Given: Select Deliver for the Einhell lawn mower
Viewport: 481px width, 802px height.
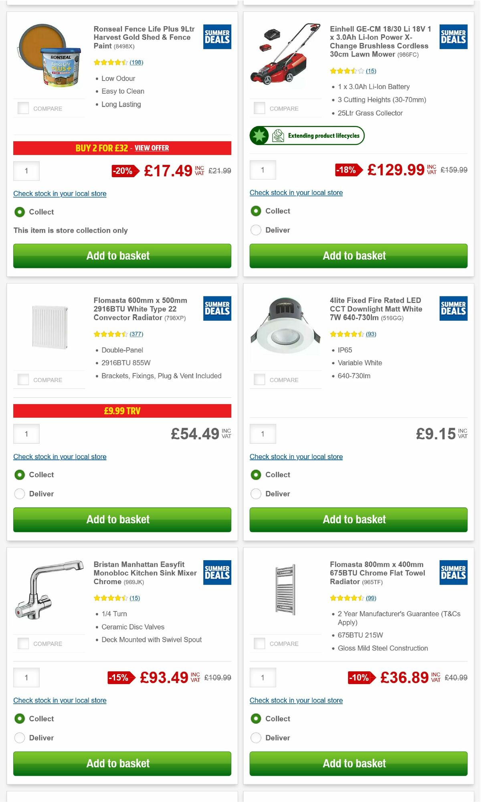Looking at the screenshot, I should [256, 230].
